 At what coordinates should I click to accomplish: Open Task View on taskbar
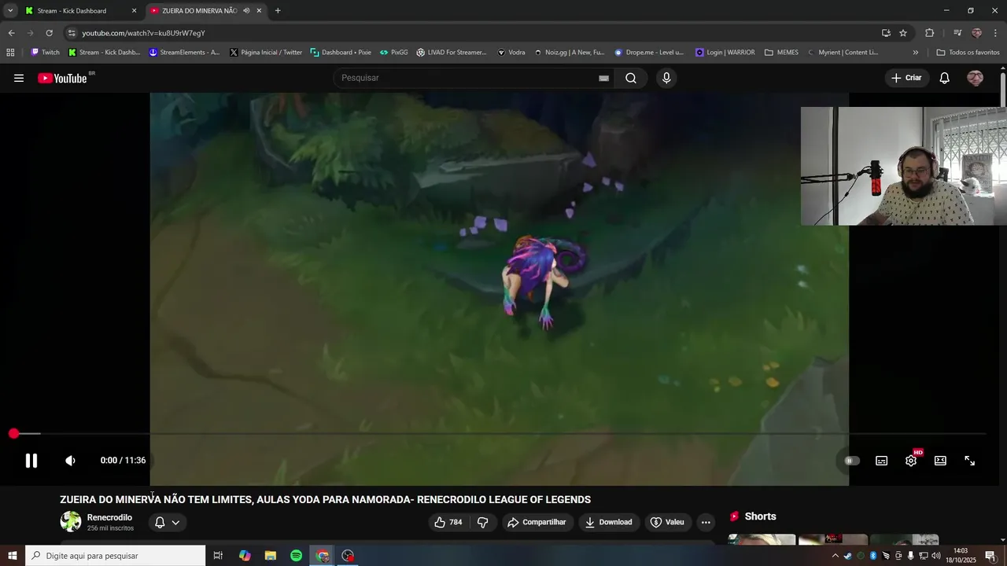click(219, 556)
